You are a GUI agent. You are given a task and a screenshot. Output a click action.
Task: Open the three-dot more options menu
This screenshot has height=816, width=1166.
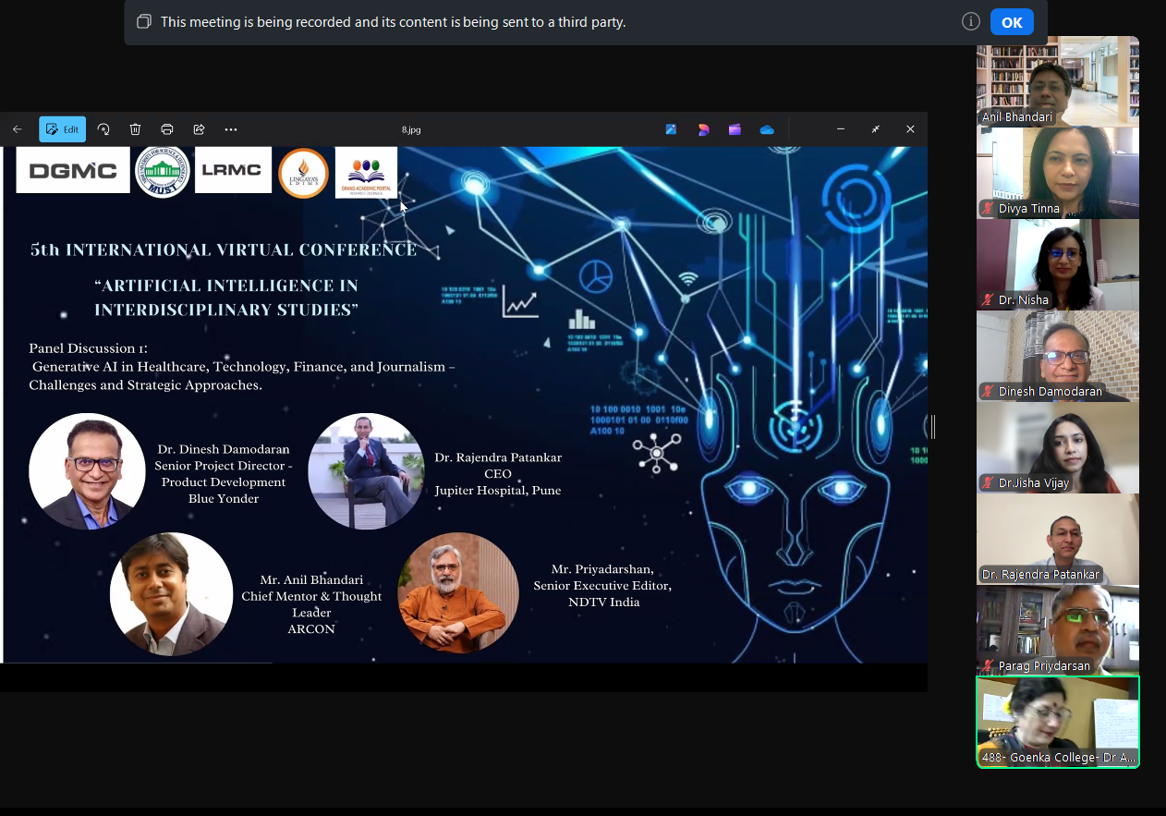click(x=231, y=129)
